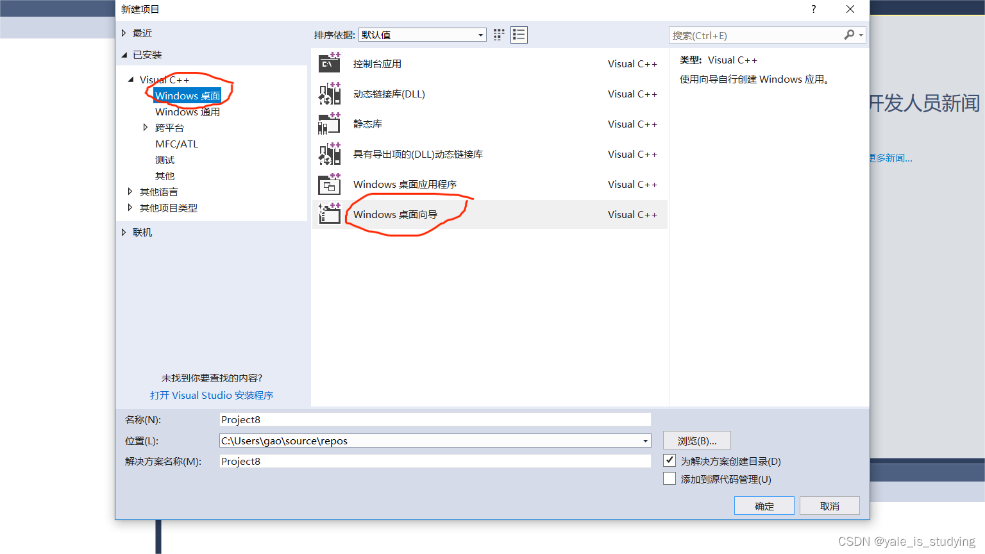Image resolution: width=985 pixels, height=554 pixels.
Task: Select the console application template icon
Action: [330, 63]
